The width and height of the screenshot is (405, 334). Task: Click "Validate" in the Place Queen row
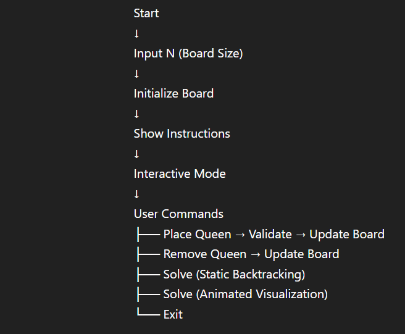[x=270, y=234]
